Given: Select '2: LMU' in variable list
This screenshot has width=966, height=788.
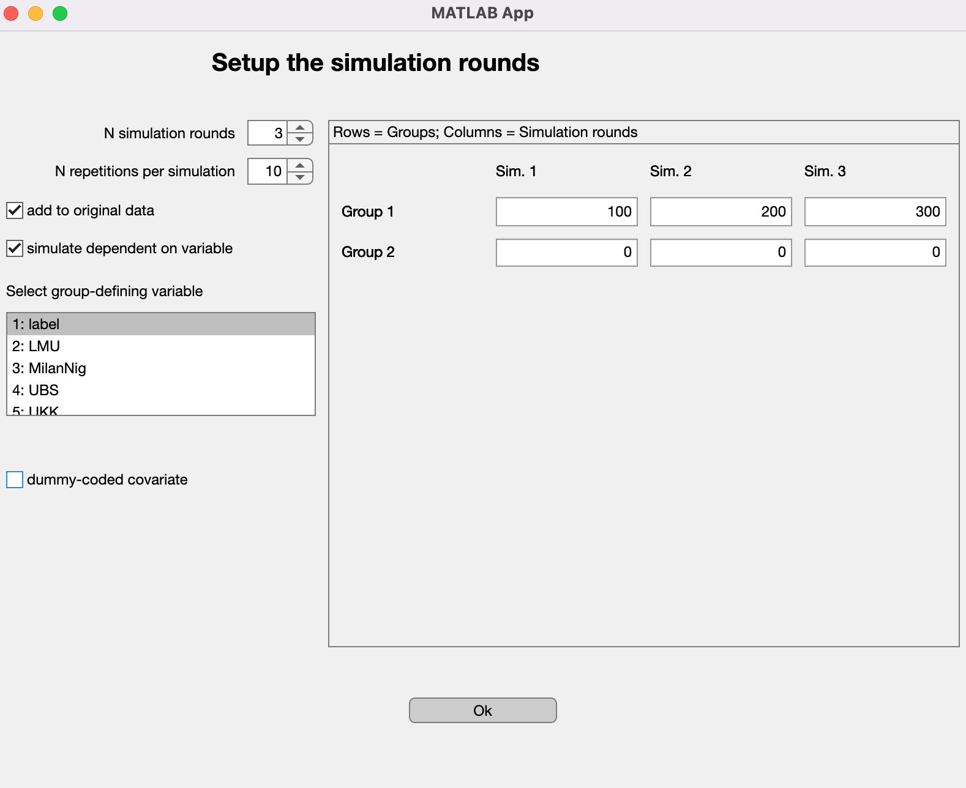Looking at the screenshot, I should click(161, 346).
